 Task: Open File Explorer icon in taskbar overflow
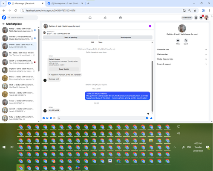tap(151, 140)
